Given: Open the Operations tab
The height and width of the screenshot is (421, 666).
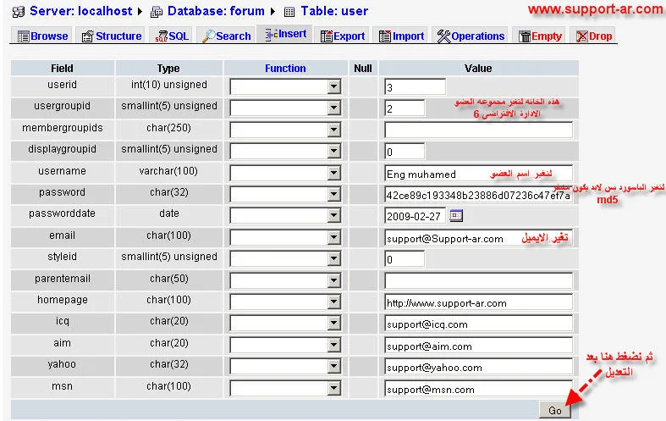Looking at the screenshot, I should pyautogui.click(x=471, y=36).
